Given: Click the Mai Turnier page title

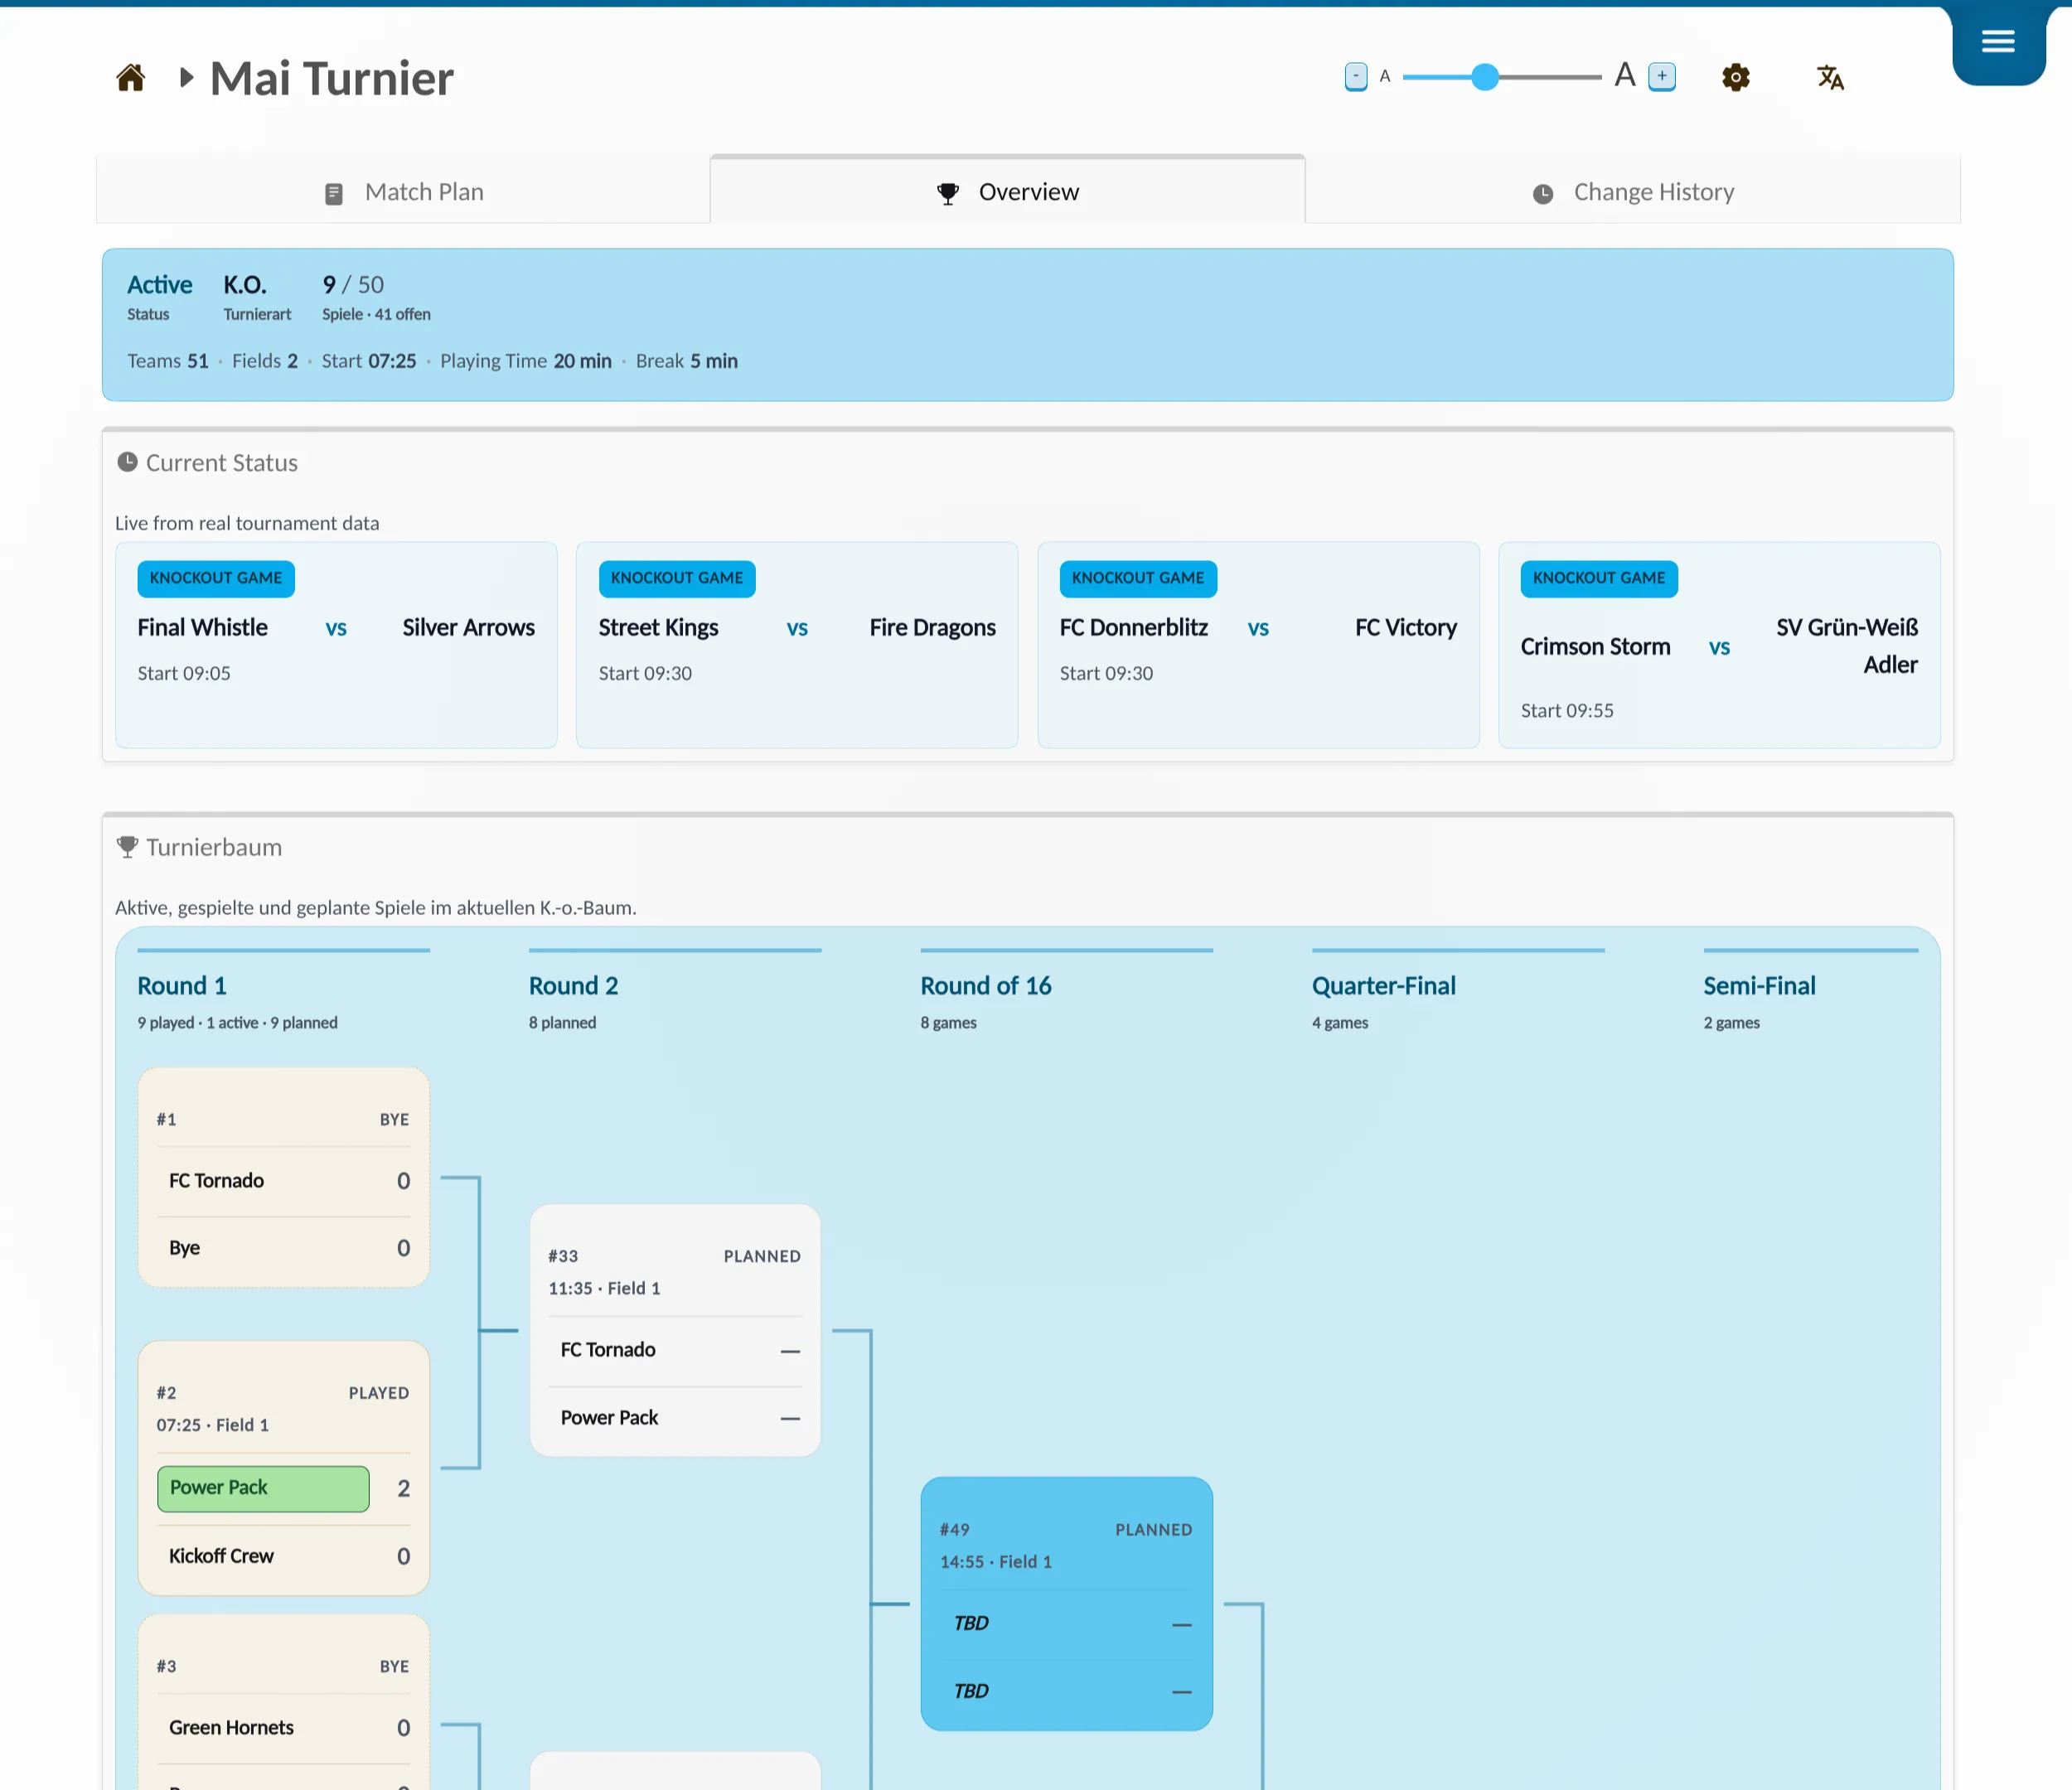Looking at the screenshot, I should [x=332, y=78].
